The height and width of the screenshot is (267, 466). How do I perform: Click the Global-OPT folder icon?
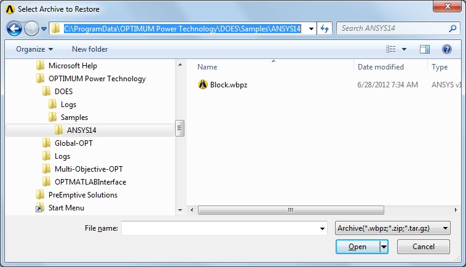(x=46, y=143)
